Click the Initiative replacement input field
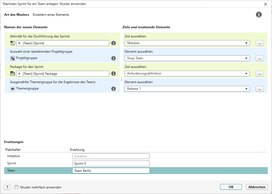 [111, 156]
